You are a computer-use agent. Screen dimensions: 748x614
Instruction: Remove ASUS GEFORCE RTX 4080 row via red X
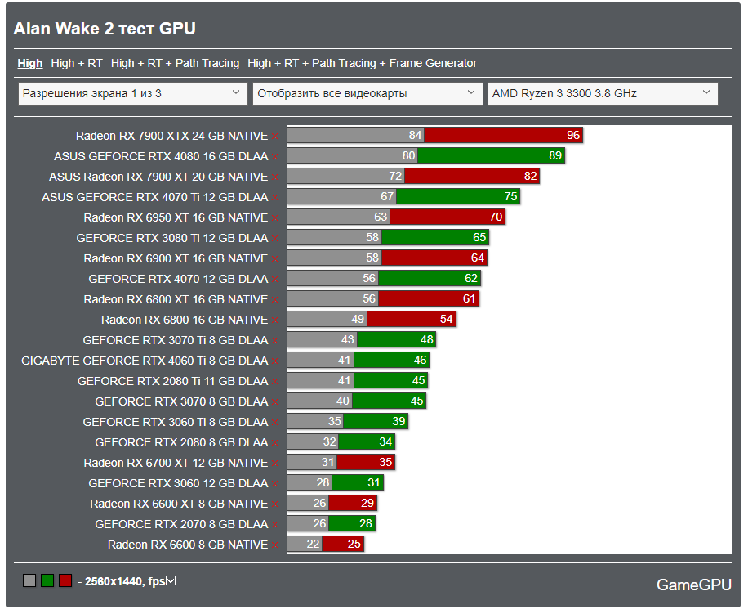(x=275, y=157)
